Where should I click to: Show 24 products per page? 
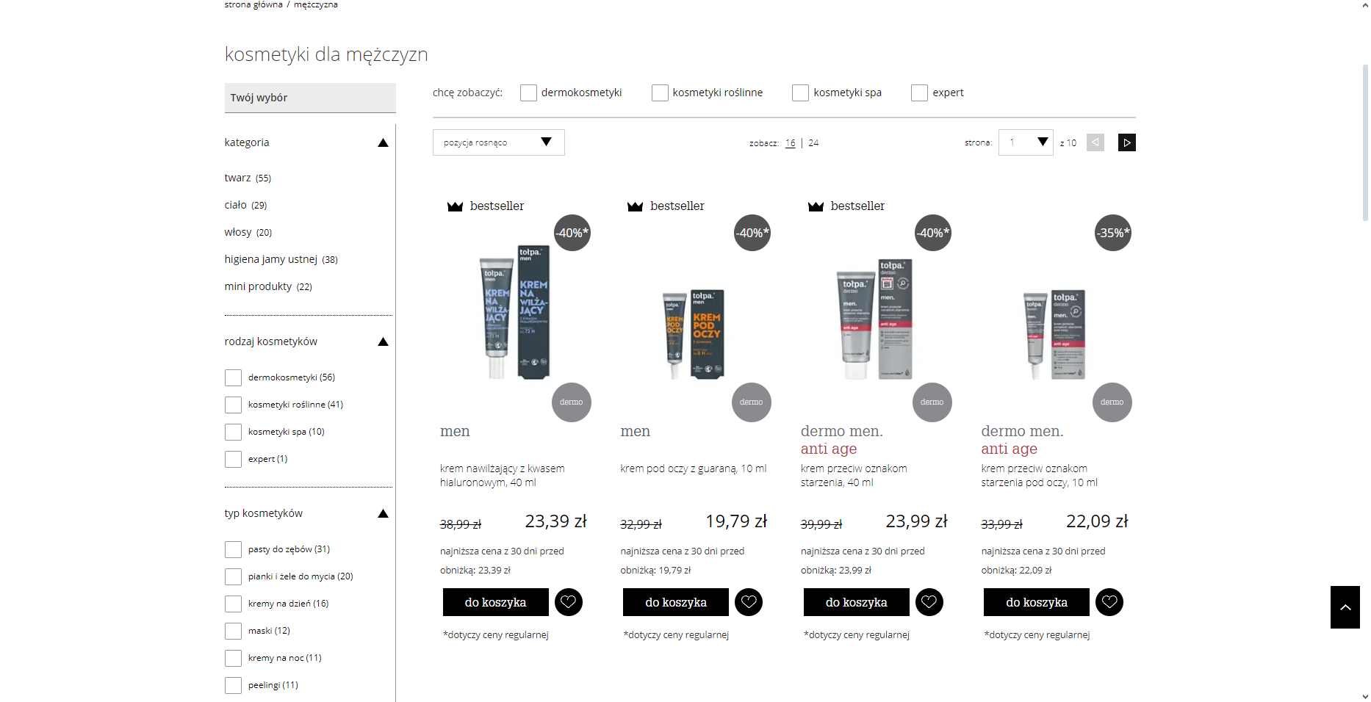coord(813,143)
